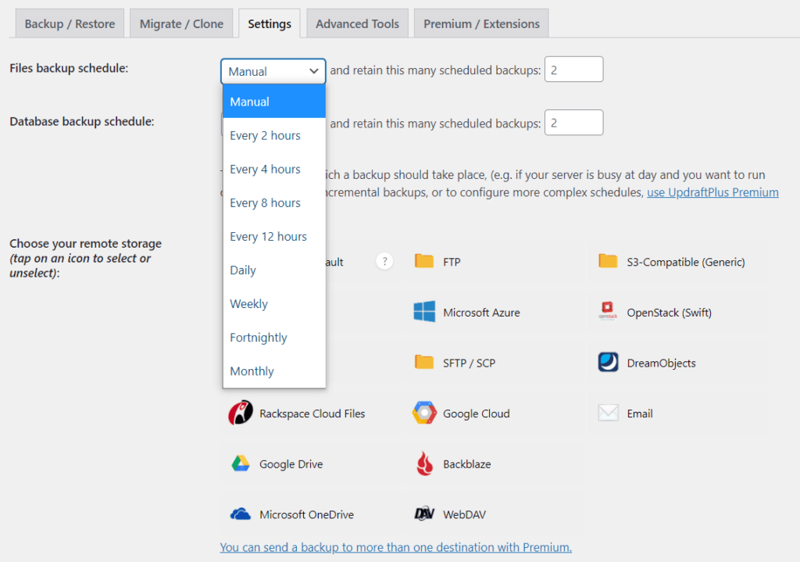The height and width of the screenshot is (562, 800).
Task: Select the DreamObjects moon icon
Action: pyautogui.click(x=608, y=363)
